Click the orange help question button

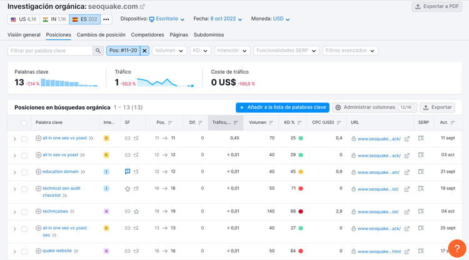pos(456,248)
